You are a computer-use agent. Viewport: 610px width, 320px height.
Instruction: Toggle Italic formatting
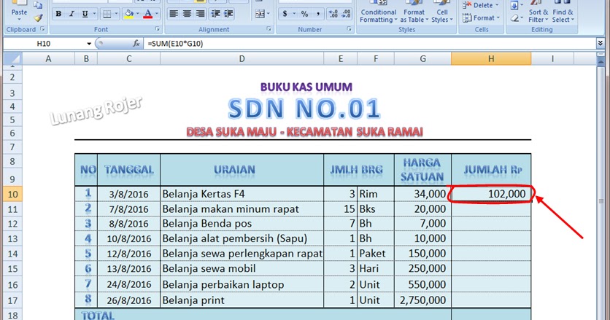point(72,14)
